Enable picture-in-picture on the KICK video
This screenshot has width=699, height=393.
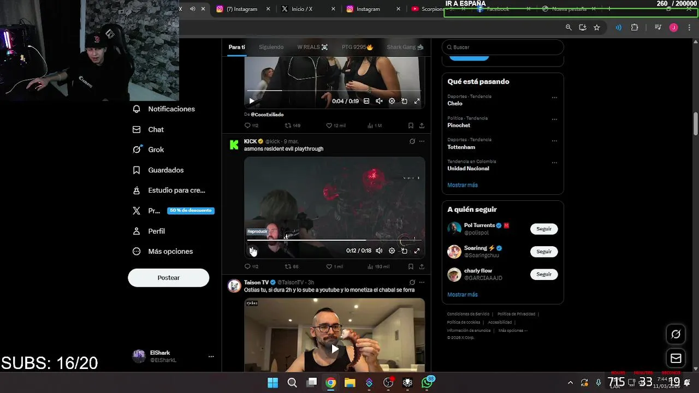[404, 251]
